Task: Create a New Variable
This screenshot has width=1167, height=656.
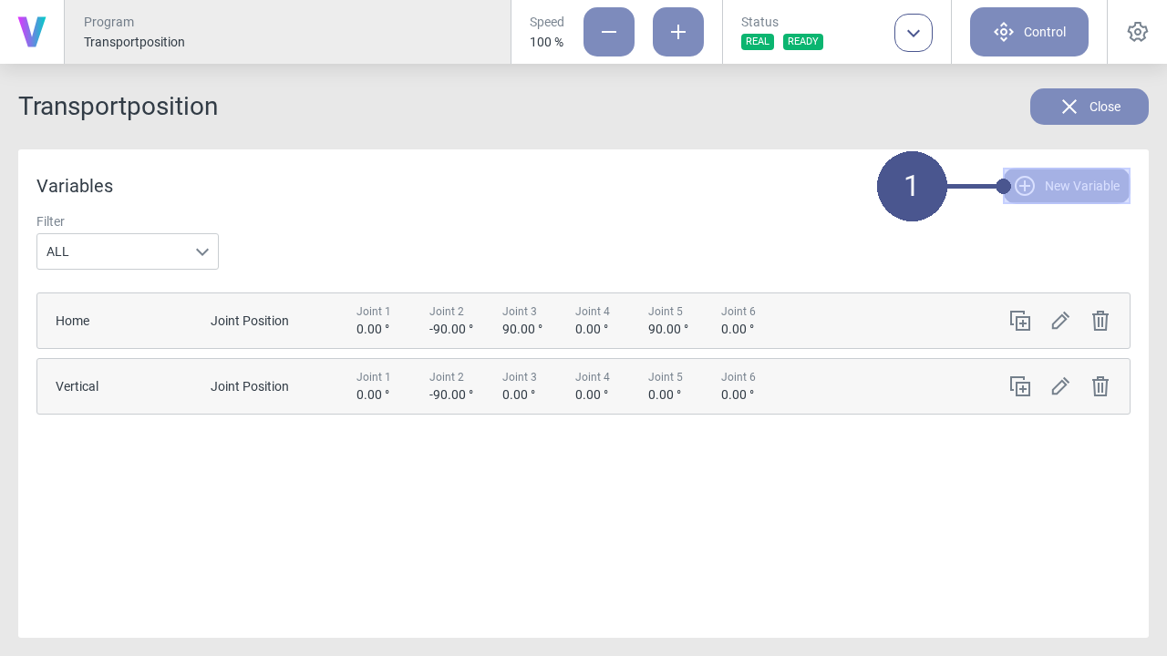Action: pos(1067,186)
